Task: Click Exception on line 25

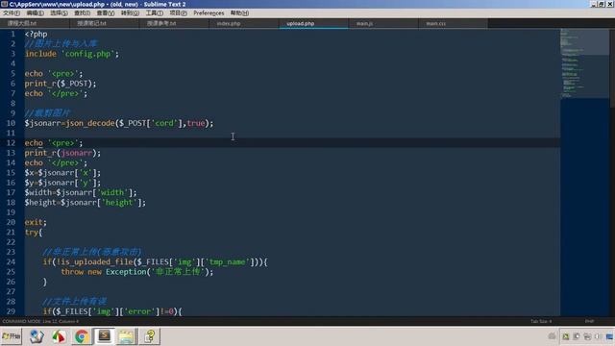Action: point(126,272)
